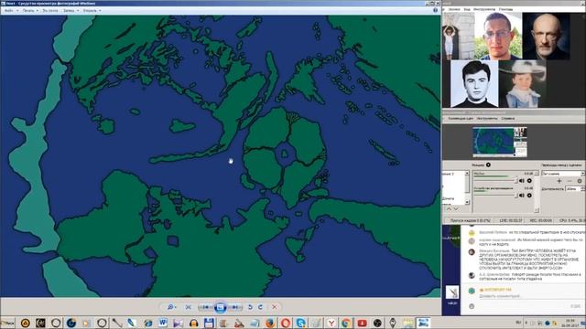Open the Файл menu in Photo Viewer

(10, 10)
